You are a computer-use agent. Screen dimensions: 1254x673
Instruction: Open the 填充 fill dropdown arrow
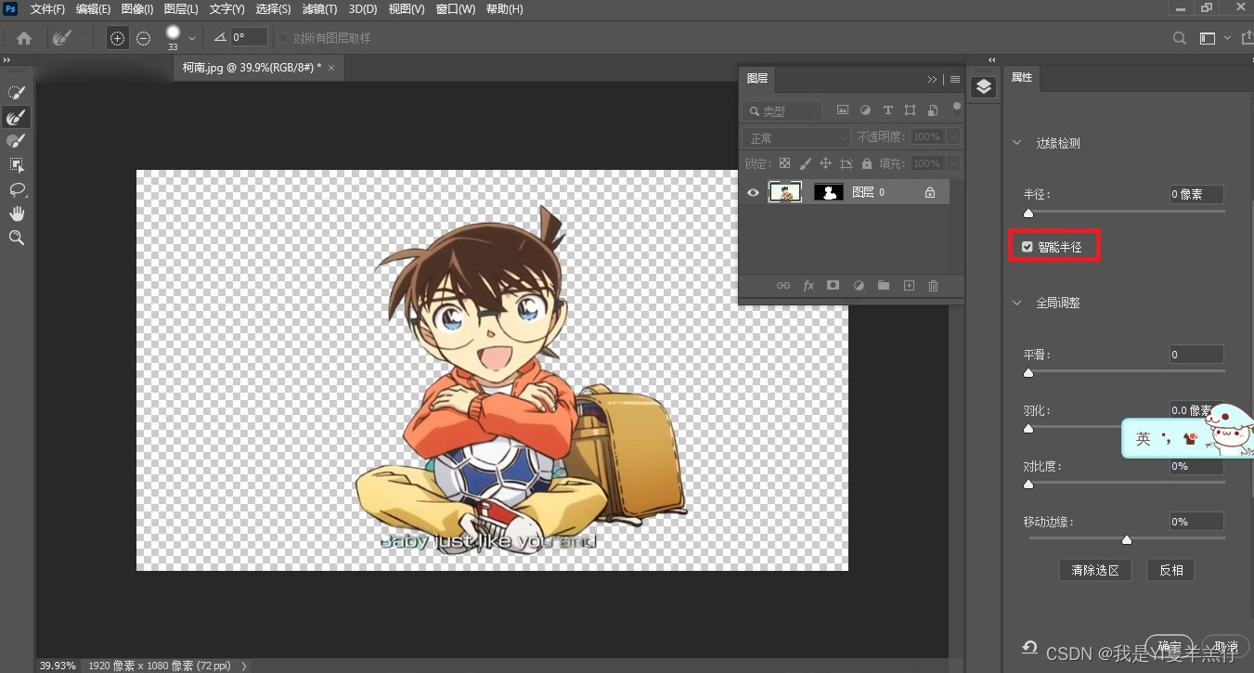point(953,163)
